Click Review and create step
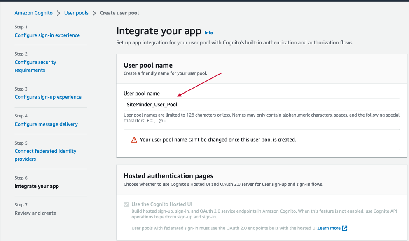This screenshot has height=241, width=409. click(35, 213)
